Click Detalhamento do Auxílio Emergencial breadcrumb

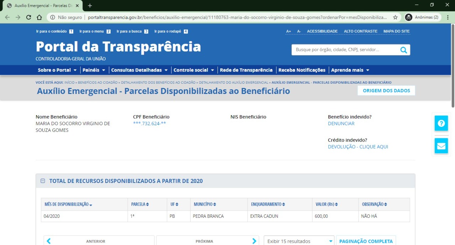pos(234,82)
